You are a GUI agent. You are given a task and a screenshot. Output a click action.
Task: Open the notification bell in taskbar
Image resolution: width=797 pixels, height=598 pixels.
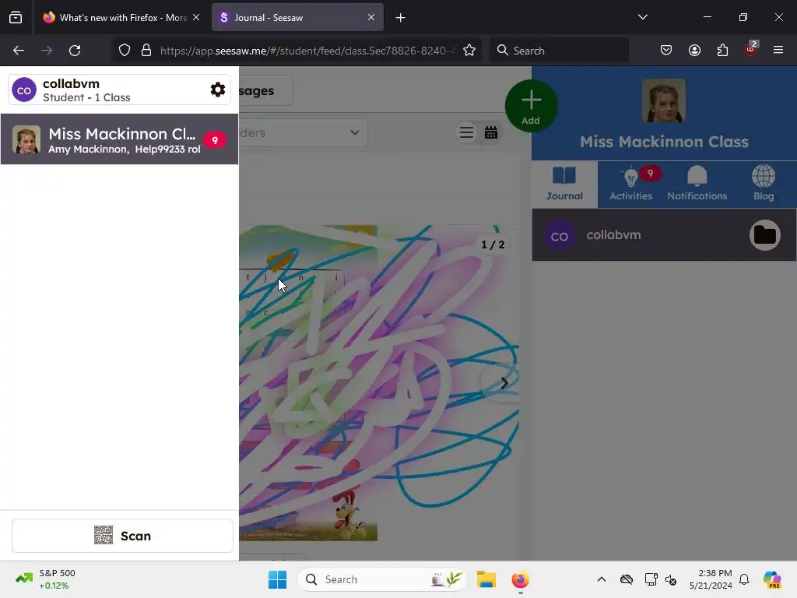pyautogui.click(x=744, y=579)
